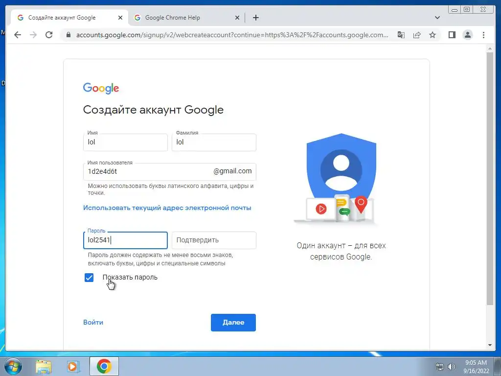
Task: Go back with the browser back arrow
Action: click(18, 35)
